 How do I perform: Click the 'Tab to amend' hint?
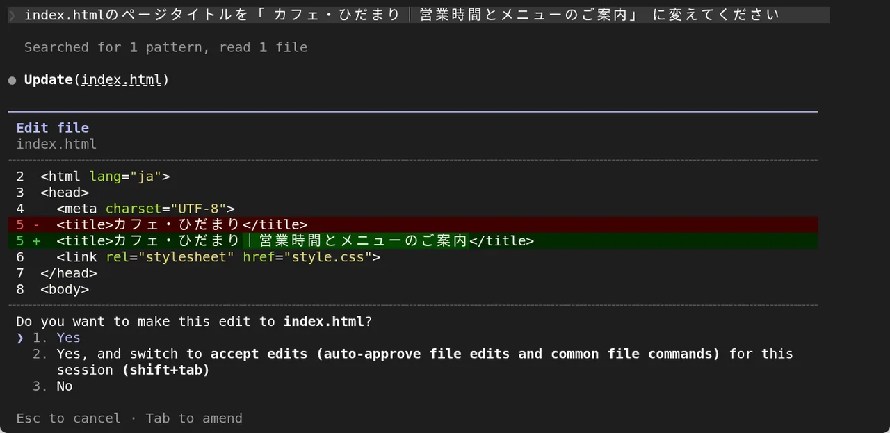(x=194, y=418)
